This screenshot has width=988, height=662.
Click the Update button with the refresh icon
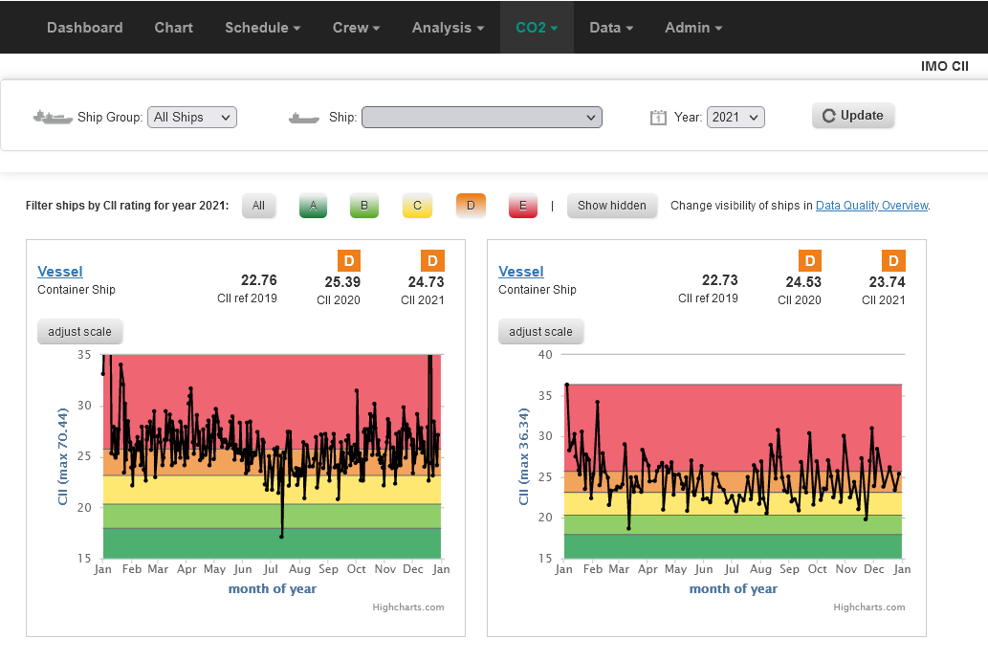pyautogui.click(x=853, y=116)
